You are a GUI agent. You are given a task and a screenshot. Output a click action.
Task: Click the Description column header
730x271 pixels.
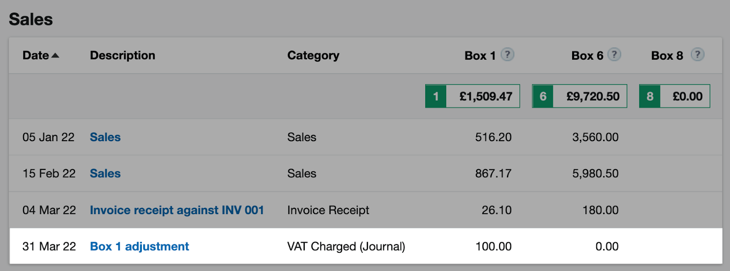(x=122, y=56)
